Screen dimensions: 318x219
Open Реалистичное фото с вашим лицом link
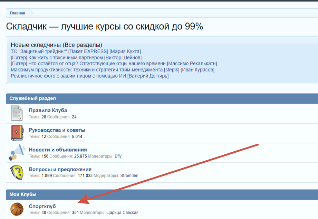pyautogui.click(x=90, y=76)
